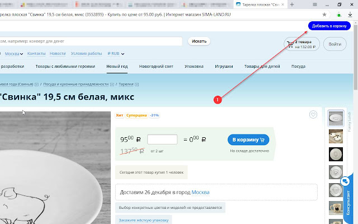Click the '-31%' discount badge
Viewport: 358px width, 224px height.
[154, 115]
